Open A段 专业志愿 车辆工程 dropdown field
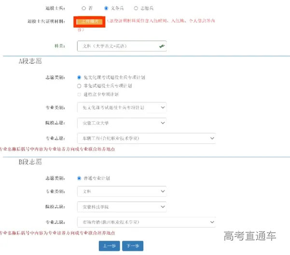Viewport: 290px width, 255px height. pyautogui.click(x=145, y=138)
